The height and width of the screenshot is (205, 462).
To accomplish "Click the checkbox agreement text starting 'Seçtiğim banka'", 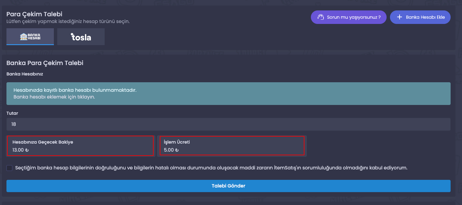I will point(211,168).
